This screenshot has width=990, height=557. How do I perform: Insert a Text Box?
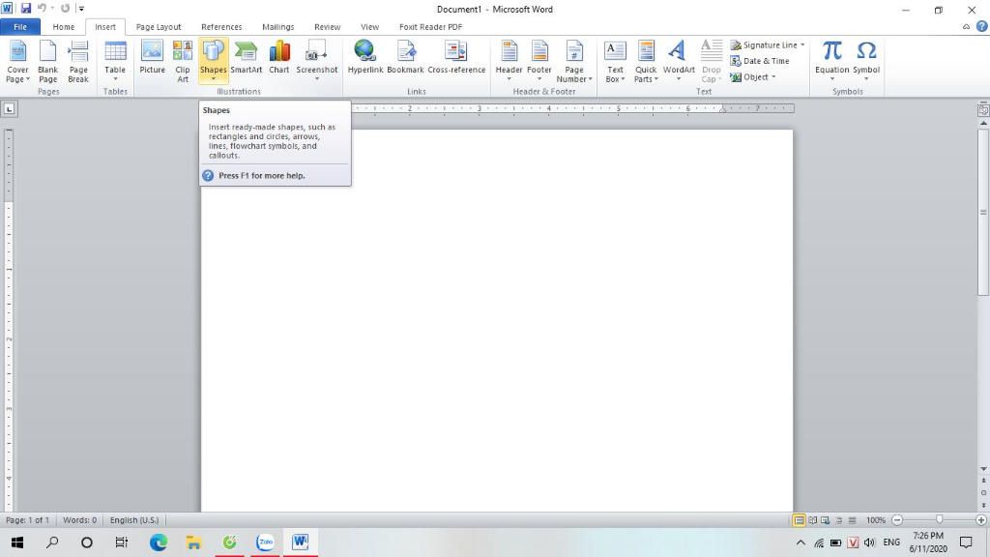615,61
